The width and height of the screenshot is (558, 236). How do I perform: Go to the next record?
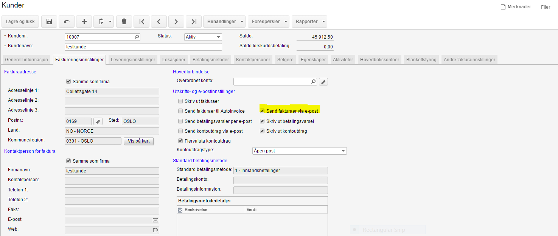pos(176,22)
